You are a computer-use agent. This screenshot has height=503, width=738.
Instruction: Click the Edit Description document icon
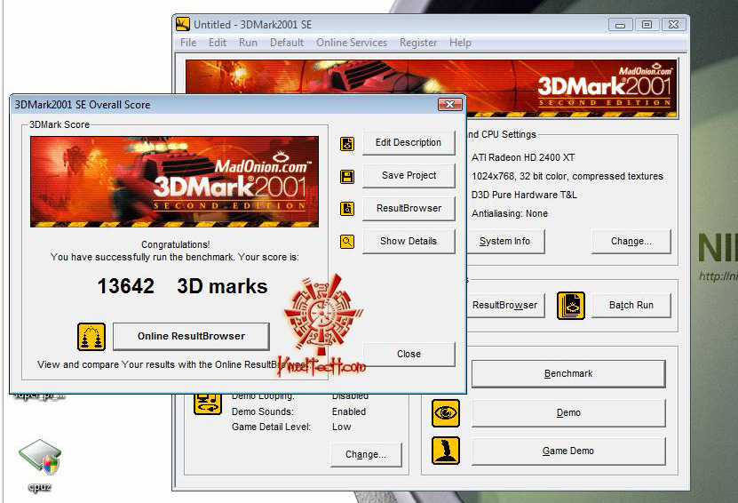[x=347, y=144]
